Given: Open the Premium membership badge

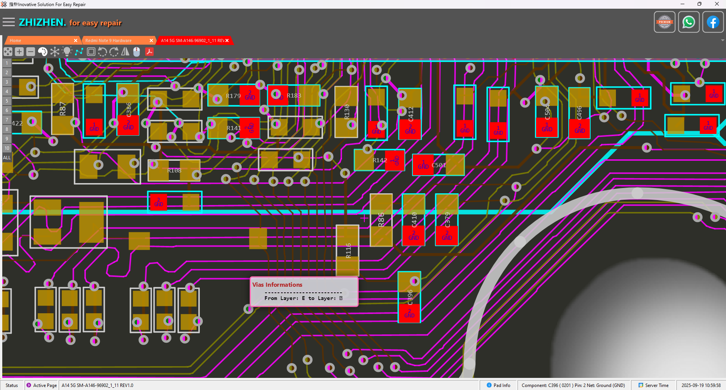Looking at the screenshot, I should click(x=665, y=22).
